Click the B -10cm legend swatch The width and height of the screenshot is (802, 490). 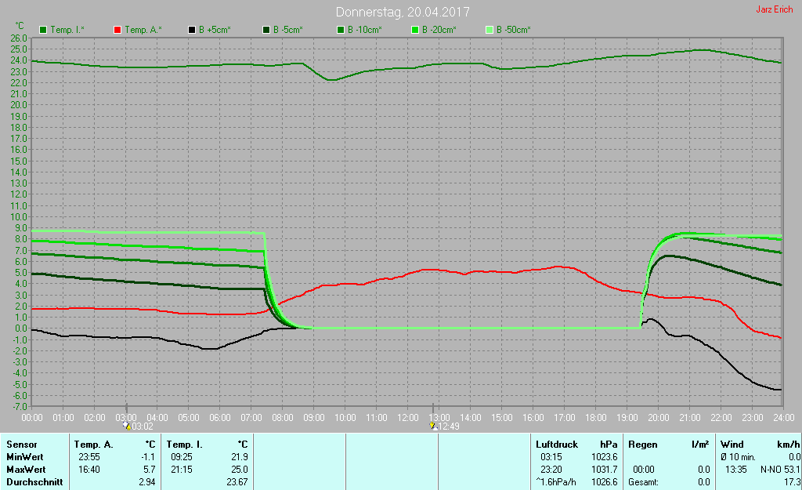[341, 31]
